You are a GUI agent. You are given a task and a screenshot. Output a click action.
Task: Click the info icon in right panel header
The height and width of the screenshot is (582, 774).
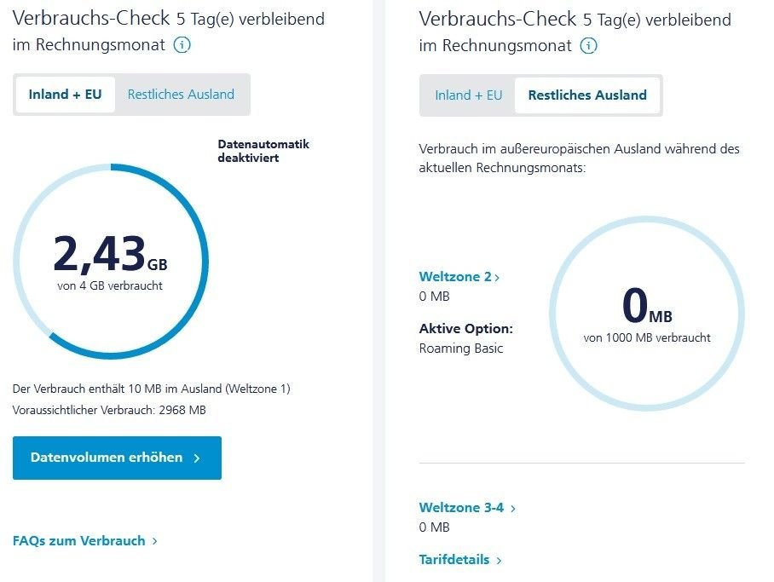tap(588, 46)
